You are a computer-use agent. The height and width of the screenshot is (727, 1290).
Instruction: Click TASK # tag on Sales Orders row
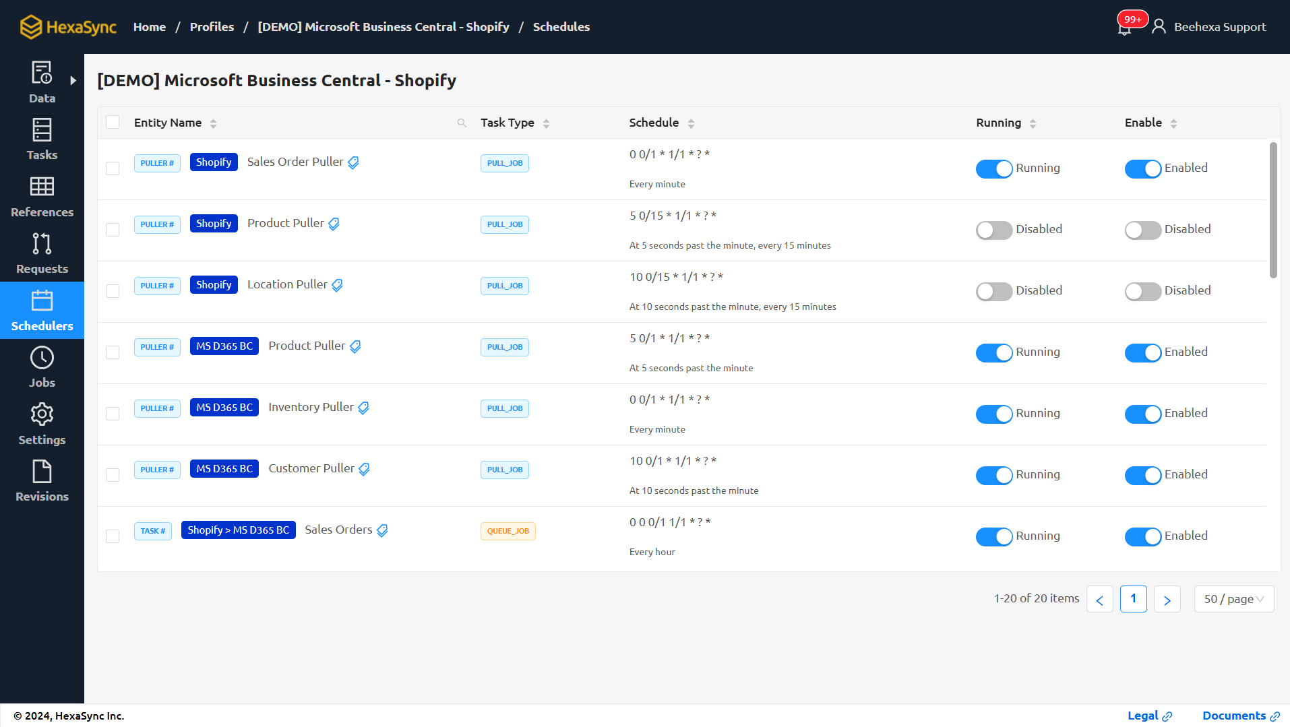(x=152, y=531)
